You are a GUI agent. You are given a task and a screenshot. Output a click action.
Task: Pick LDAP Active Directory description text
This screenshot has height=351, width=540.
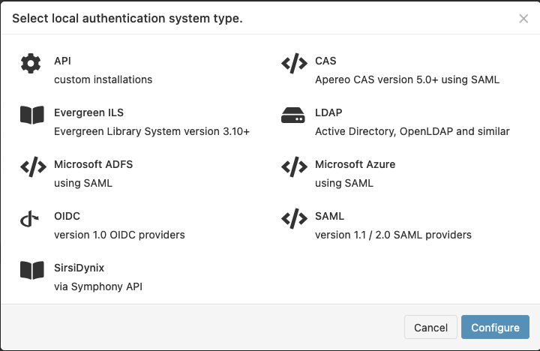(412, 131)
